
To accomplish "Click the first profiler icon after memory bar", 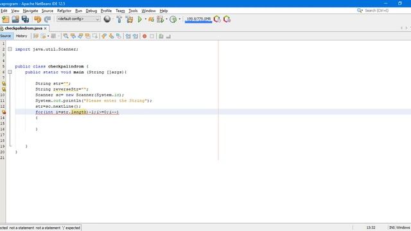I will (x=217, y=19).
